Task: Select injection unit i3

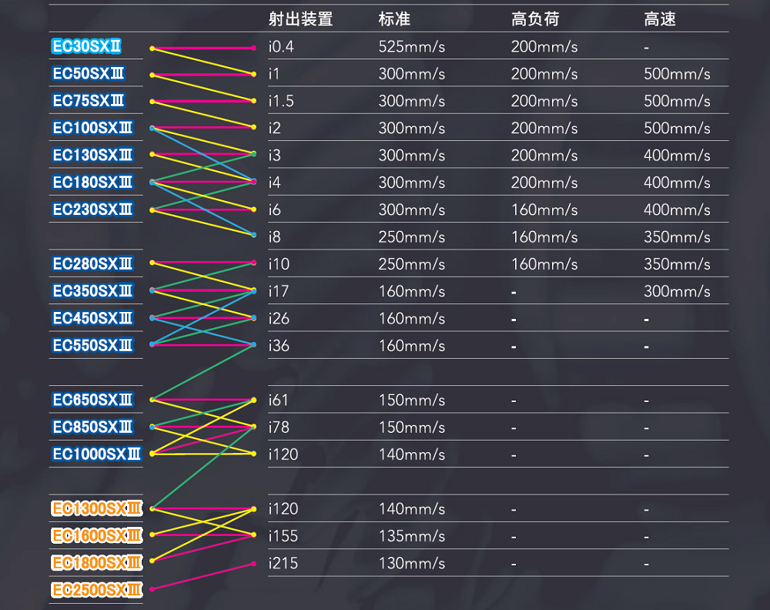Action: [x=275, y=156]
